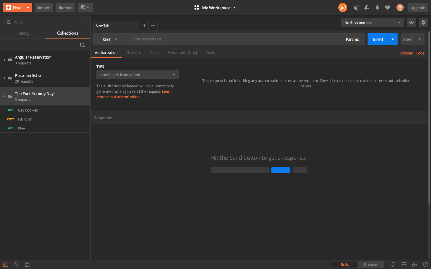Toggle the sidebar icon in the status bar

[5, 264]
